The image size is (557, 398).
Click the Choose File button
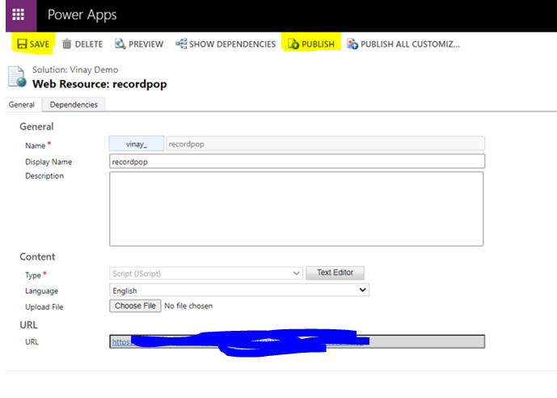pos(135,306)
